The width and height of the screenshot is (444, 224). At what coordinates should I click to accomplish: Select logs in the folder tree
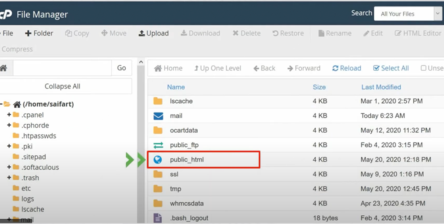27,199
